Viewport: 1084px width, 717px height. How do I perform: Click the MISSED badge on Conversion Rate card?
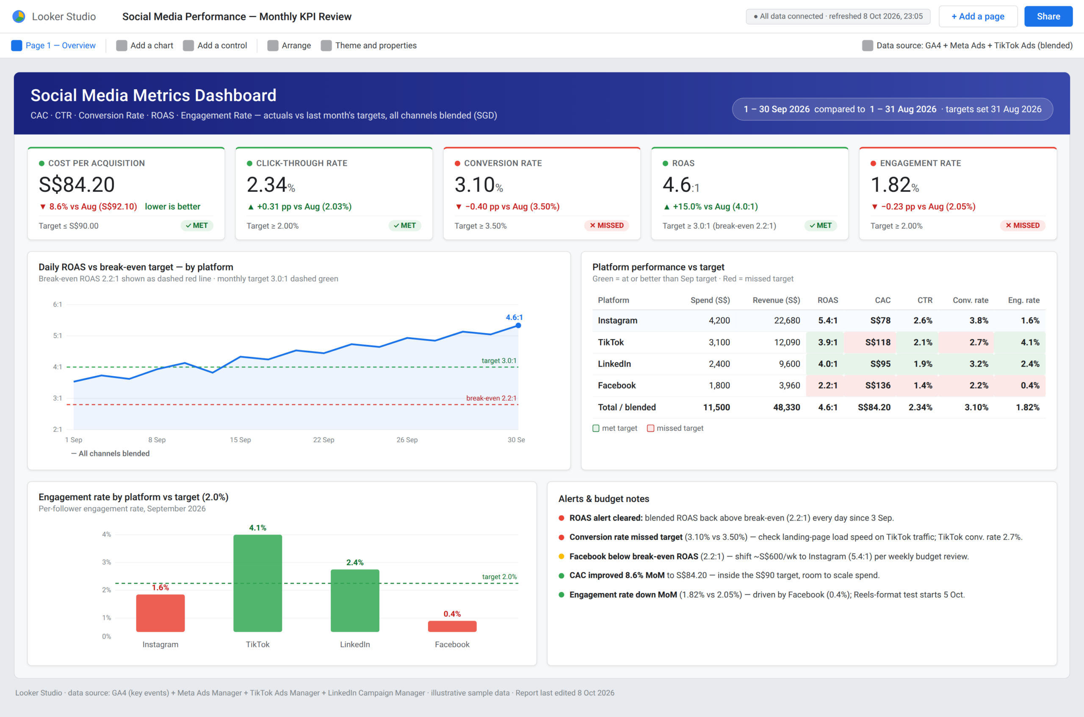click(x=606, y=226)
